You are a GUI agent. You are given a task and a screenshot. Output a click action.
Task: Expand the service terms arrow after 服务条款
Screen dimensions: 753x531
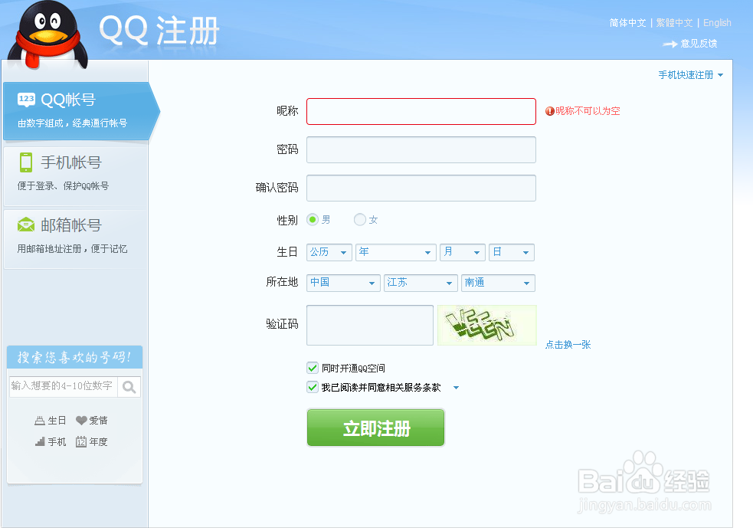coord(457,388)
